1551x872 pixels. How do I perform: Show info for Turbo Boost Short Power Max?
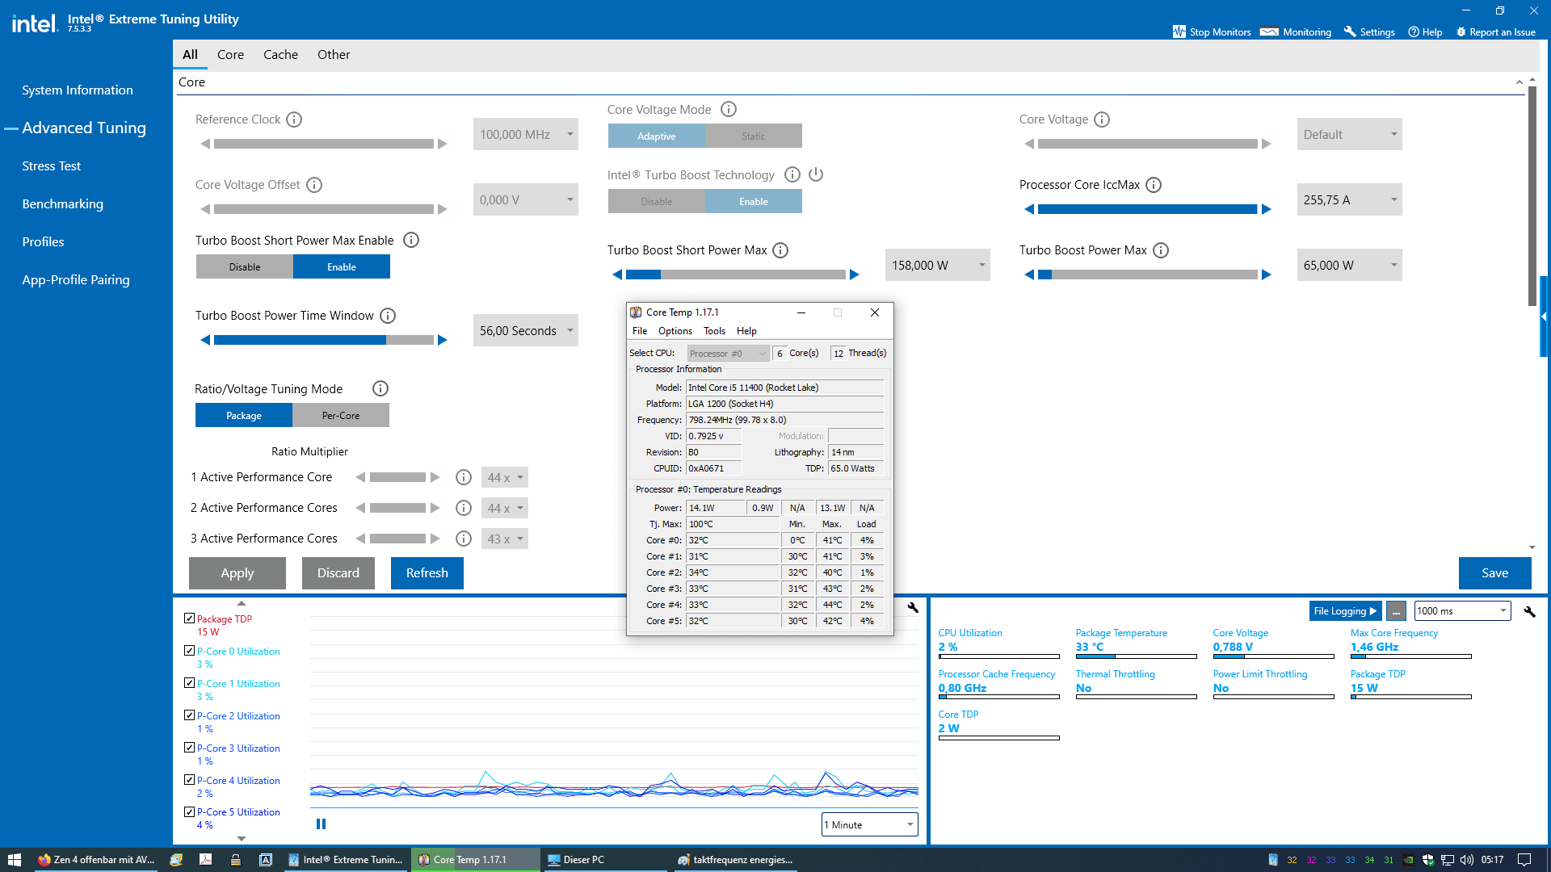[x=780, y=250]
